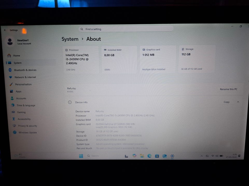Click the volume speaker tray icon

[x=217, y=156]
